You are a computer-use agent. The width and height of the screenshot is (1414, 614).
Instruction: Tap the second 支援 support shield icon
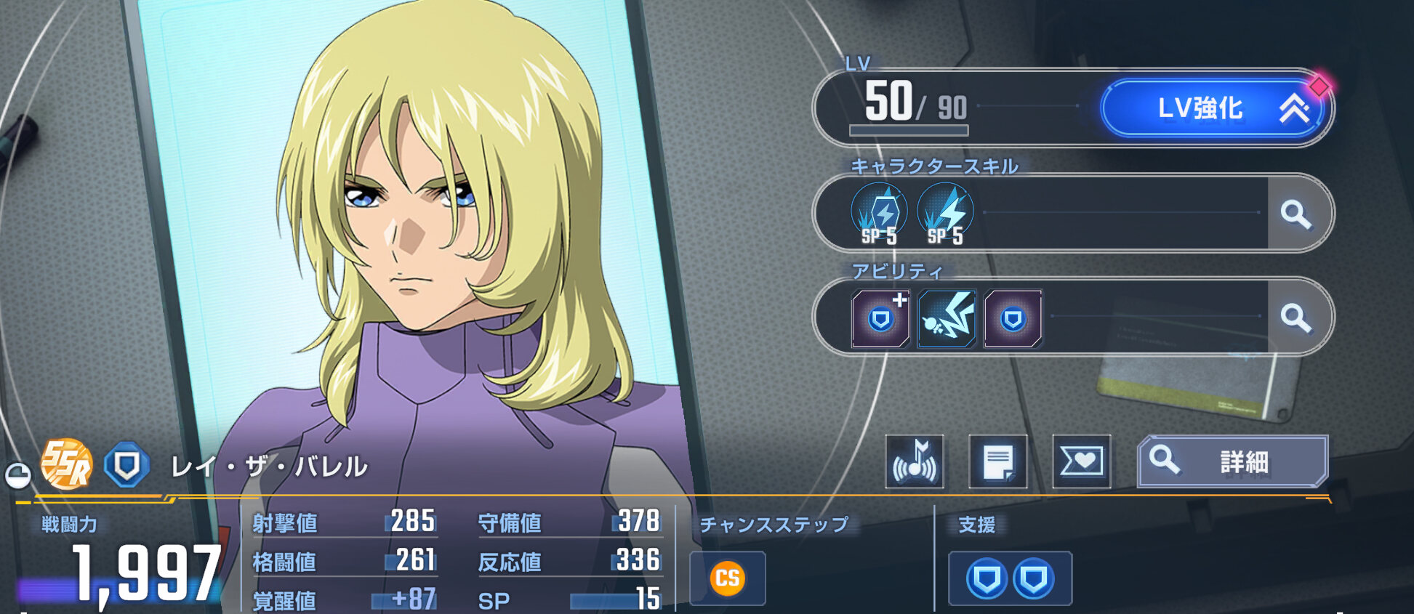tap(1033, 579)
